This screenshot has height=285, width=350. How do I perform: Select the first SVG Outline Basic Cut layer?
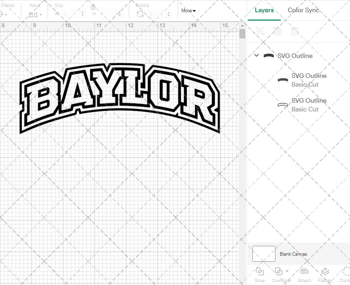pyautogui.click(x=309, y=80)
